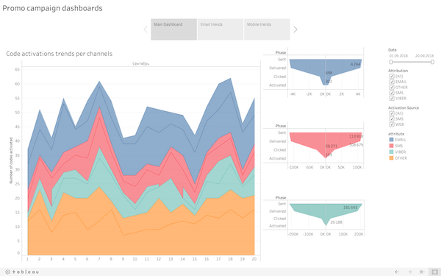
Task: Uncheck OTHER under Attribution
Action: [x=392, y=88]
